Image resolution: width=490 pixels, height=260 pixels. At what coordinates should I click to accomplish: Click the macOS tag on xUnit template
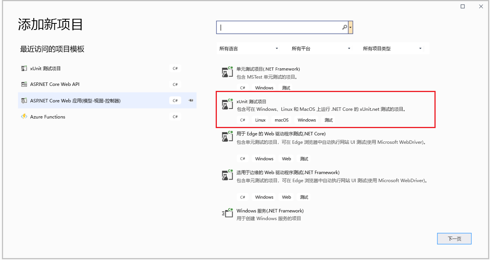pyautogui.click(x=282, y=120)
